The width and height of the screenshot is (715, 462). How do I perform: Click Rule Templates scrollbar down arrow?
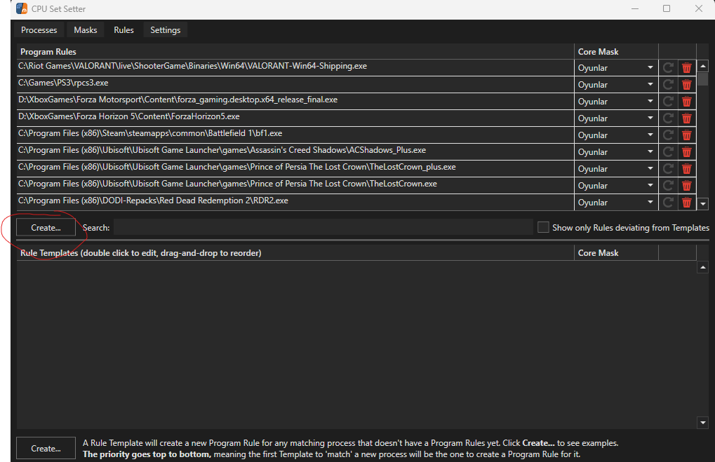(702, 423)
